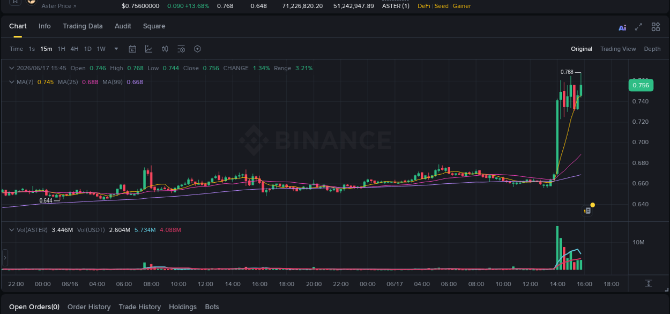Expand chart to fullscreen via arrows icon
The width and height of the screenshot is (670, 314).
point(638,27)
